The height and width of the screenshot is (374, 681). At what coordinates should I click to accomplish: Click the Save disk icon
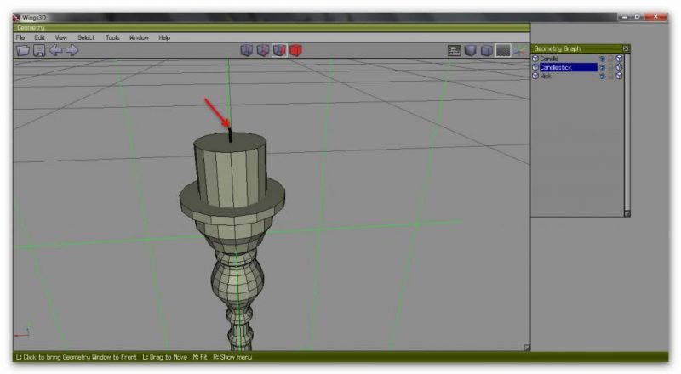pos(39,51)
